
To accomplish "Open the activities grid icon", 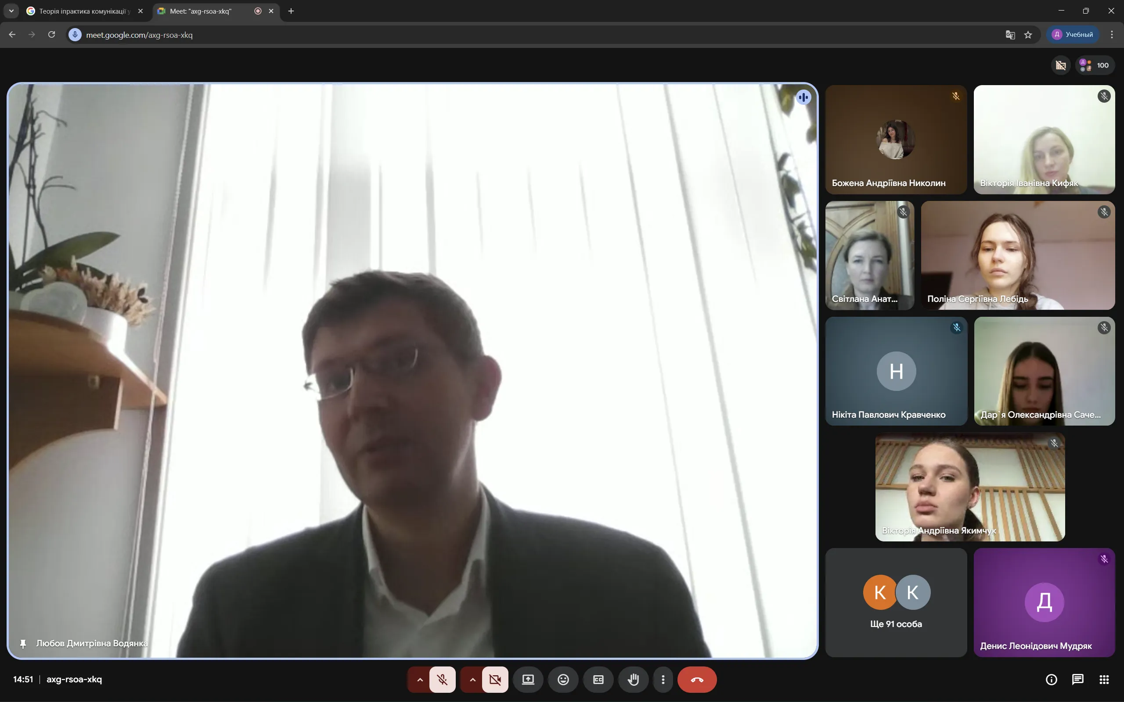I will coord(1104,680).
